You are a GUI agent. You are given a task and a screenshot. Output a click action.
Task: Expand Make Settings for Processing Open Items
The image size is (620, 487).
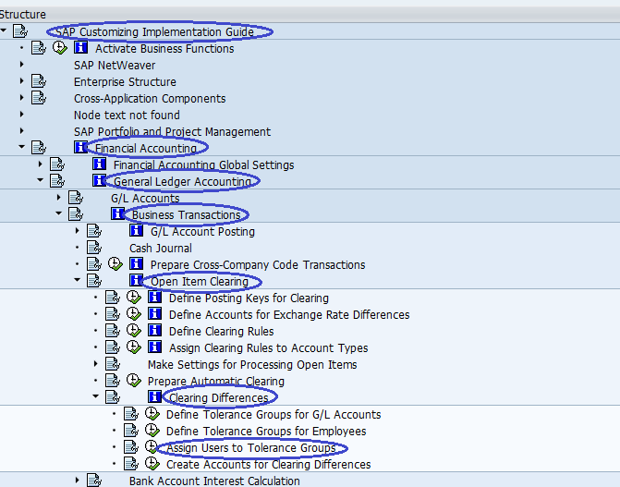96,363
